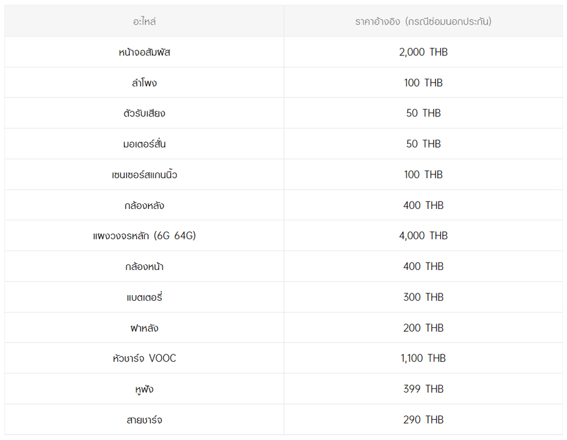567x440 pixels.
Task: Click the 300 THB battery price
Action: [423, 297]
